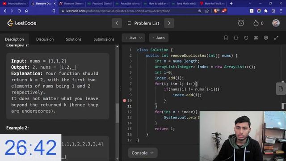This screenshot has width=286, height=161.
Task: Open the browser main menu
Action: pos(281,11)
